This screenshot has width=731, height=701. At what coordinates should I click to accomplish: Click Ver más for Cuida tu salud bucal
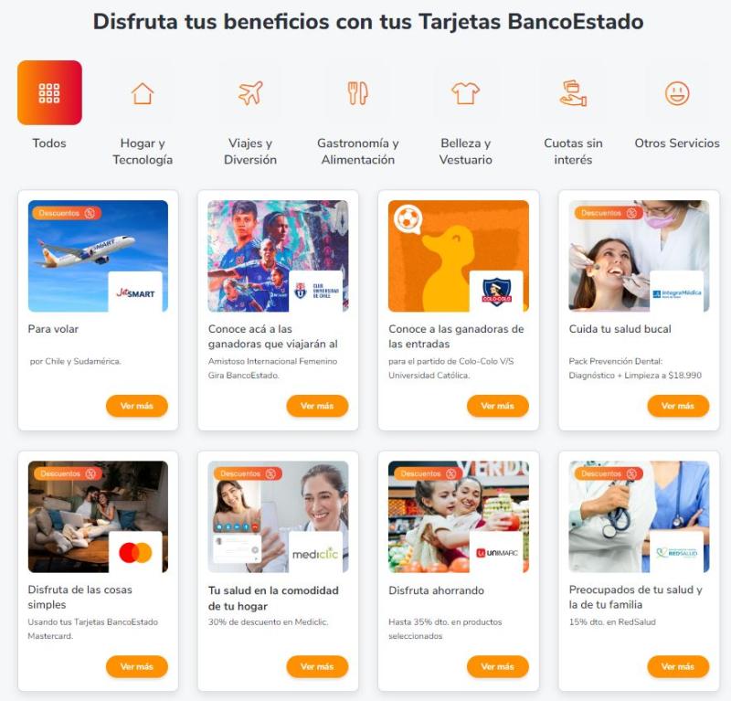[x=678, y=406]
